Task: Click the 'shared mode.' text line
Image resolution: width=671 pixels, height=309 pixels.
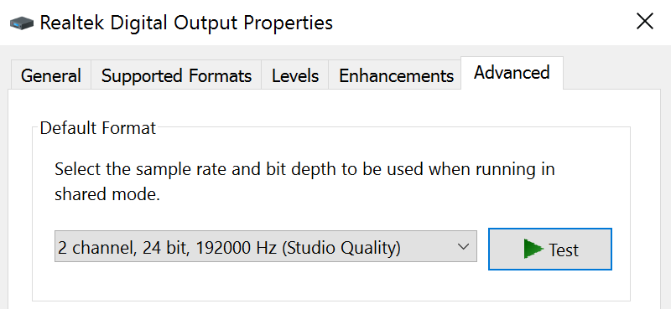Action: pos(107,194)
